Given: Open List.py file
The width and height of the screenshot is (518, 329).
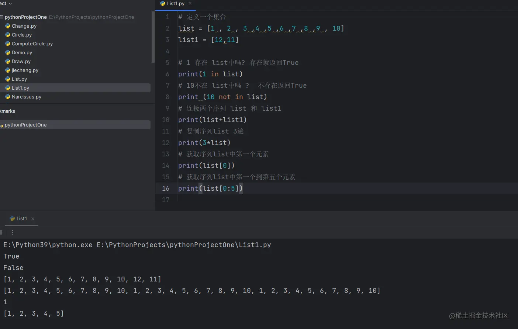Looking at the screenshot, I should pyautogui.click(x=19, y=79).
